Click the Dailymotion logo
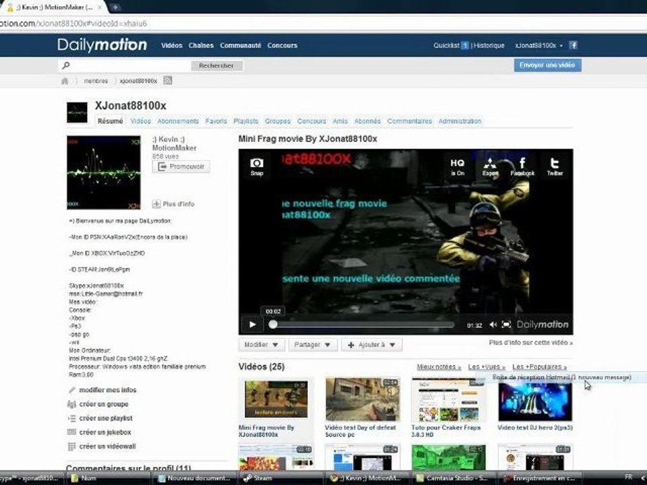Screen dimensions: 647x485 (102, 45)
